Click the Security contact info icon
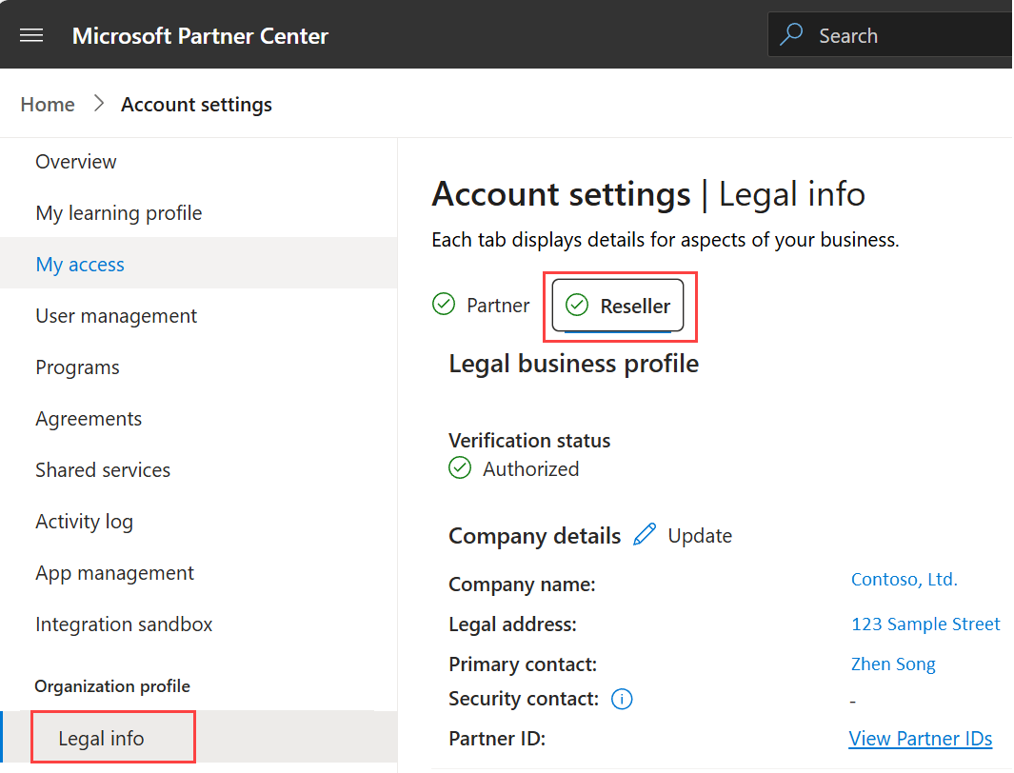The image size is (1014, 773). pyautogui.click(x=622, y=700)
